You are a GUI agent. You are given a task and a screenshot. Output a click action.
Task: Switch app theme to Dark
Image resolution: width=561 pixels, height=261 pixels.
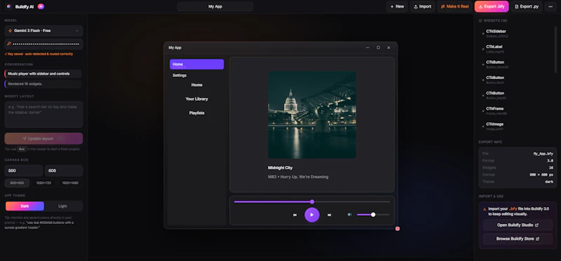point(25,206)
